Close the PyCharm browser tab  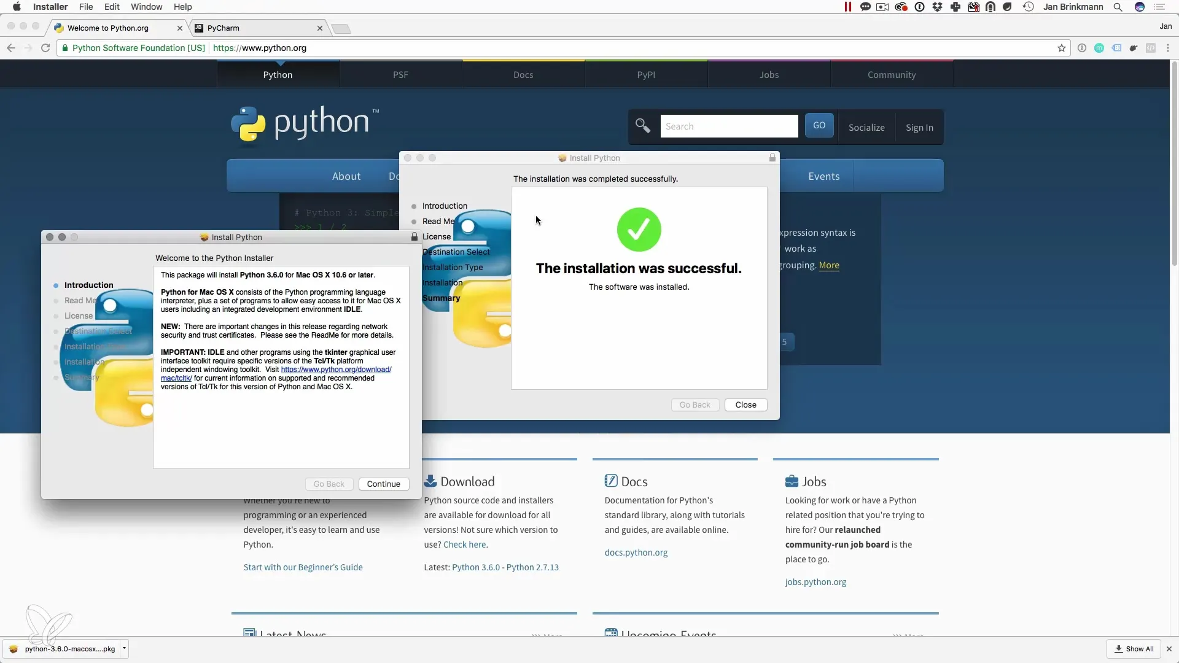tap(320, 28)
